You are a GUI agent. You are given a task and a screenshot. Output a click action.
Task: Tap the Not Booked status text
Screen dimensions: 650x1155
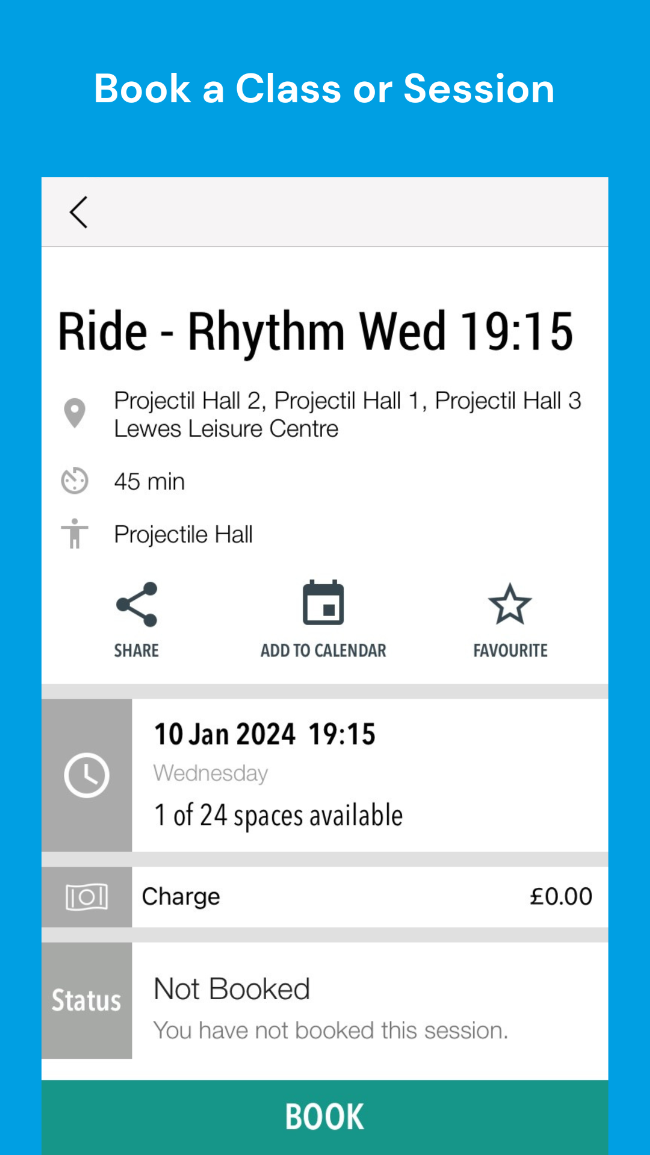pyautogui.click(x=232, y=989)
